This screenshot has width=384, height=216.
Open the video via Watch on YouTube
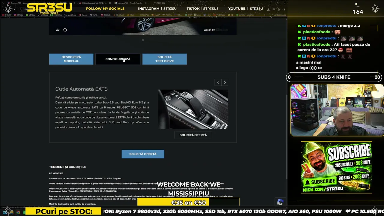click(216, 30)
